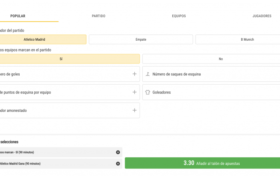Select No for both teams scoring
The height and width of the screenshot is (176, 280).
click(x=211, y=59)
